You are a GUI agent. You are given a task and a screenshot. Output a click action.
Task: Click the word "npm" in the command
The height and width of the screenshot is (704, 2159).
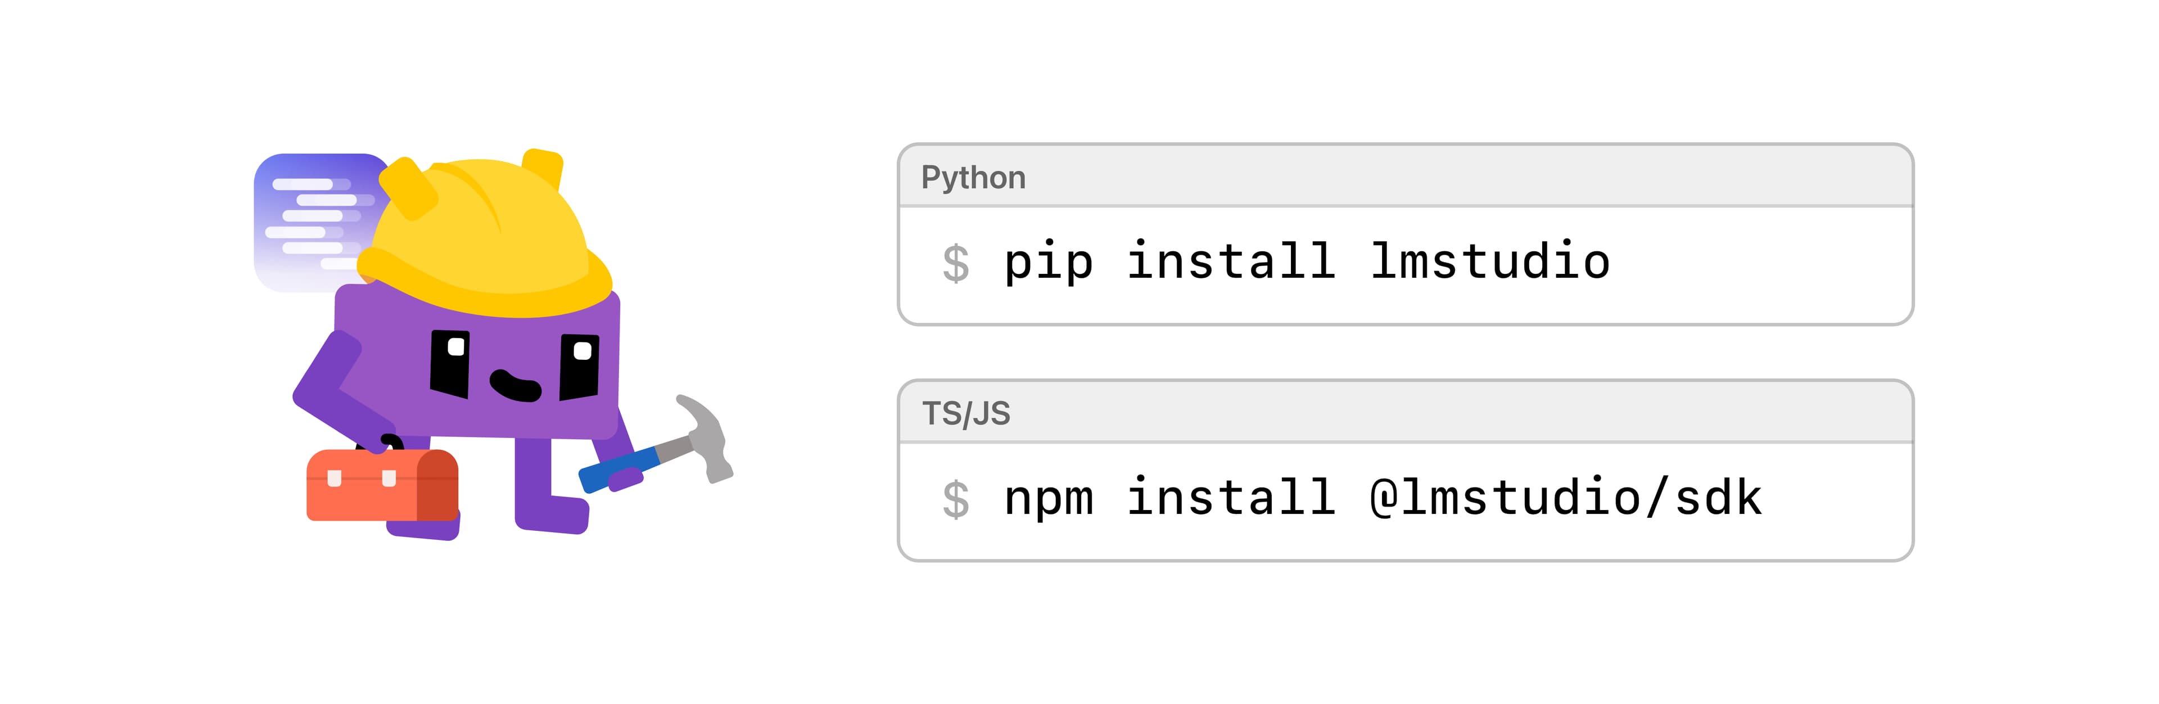[1049, 499]
